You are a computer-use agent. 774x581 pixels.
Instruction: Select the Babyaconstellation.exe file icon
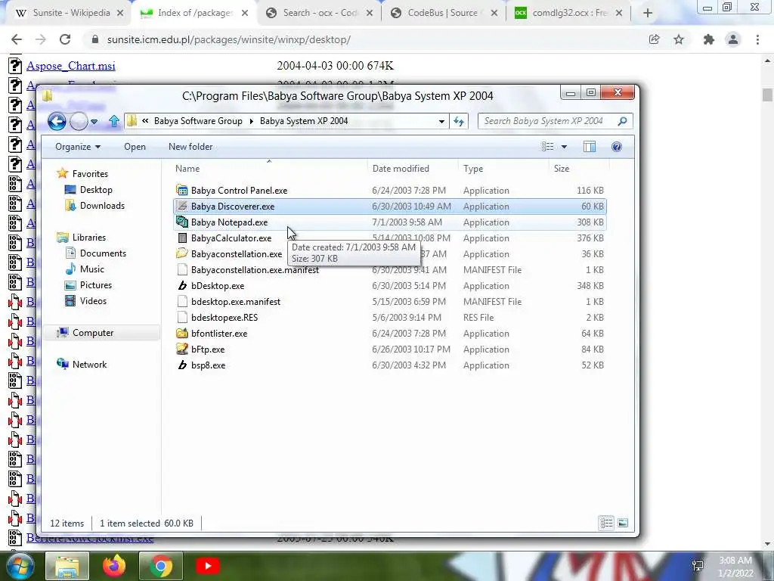(182, 254)
